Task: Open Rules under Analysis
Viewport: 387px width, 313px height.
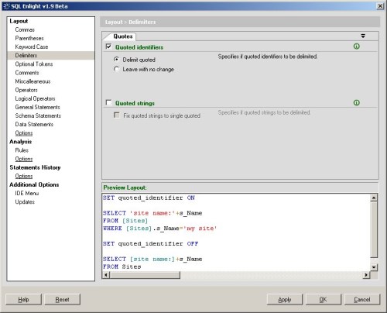Action: tap(22, 150)
